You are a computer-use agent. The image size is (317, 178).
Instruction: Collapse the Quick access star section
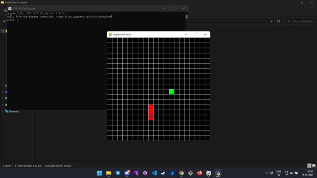point(2,31)
